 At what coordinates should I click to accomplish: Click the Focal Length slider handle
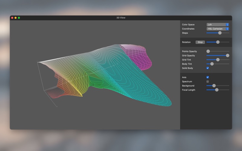pos(217,90)
